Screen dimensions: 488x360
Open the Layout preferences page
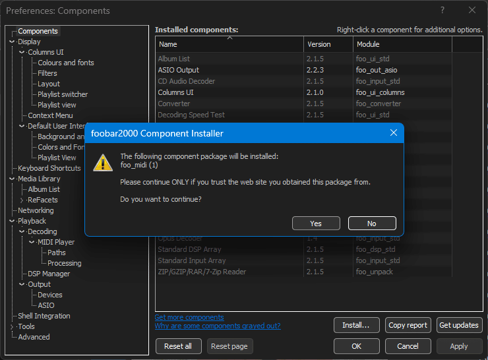pos(49,84)
